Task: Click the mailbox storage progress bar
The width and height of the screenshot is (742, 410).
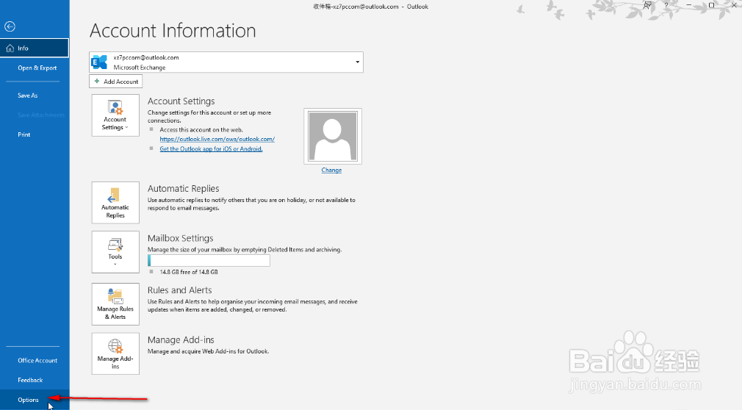Action: pyautogui.click(x=209, y=260)
